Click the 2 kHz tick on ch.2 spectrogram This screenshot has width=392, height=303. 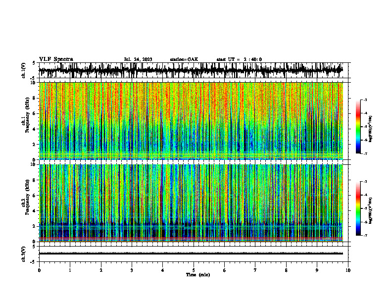coord(35,226)
